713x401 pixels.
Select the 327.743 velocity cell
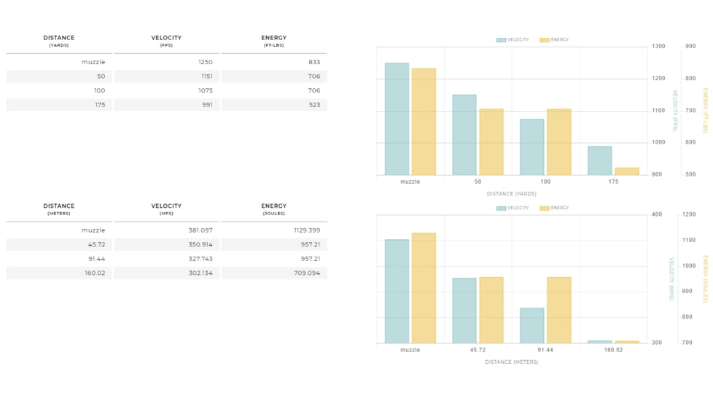tap(166, 259)
